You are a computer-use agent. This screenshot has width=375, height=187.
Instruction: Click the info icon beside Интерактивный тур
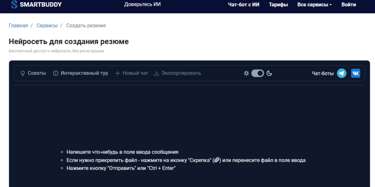[x=55, y=73]
